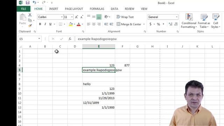Click the Wrap Text button

coord(125,17)
